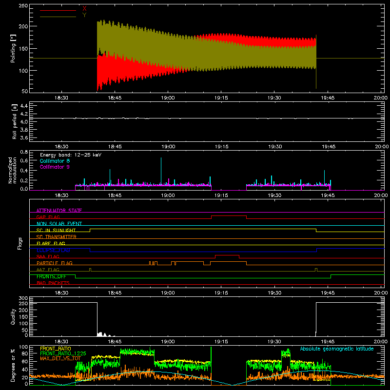Click the SC_TRANSMITTER flag label
The height and width of the screenshot is (390, 390).
tap(56, 236)
